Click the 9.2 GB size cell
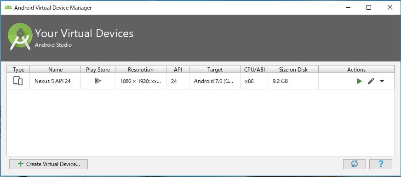The width and height of the screenshot is (401, 177). click(293, 81)
